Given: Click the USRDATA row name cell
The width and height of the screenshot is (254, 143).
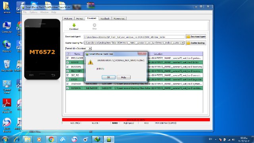Looking at the screenshot, I should [x=76, y=88].
